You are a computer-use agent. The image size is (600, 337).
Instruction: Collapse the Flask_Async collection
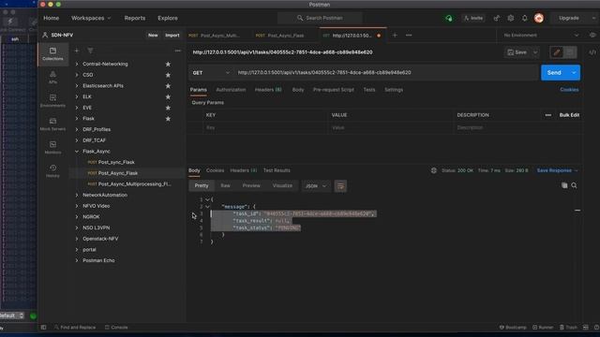[77, 152]
